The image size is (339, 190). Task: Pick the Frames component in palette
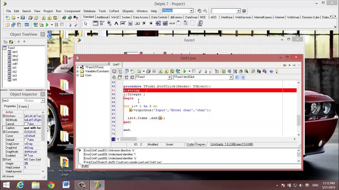click(95, 23)
